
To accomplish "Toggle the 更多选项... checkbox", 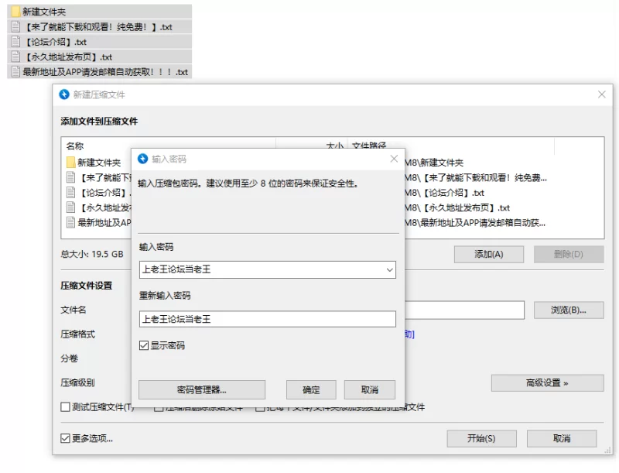I will (x=66, y=438).
